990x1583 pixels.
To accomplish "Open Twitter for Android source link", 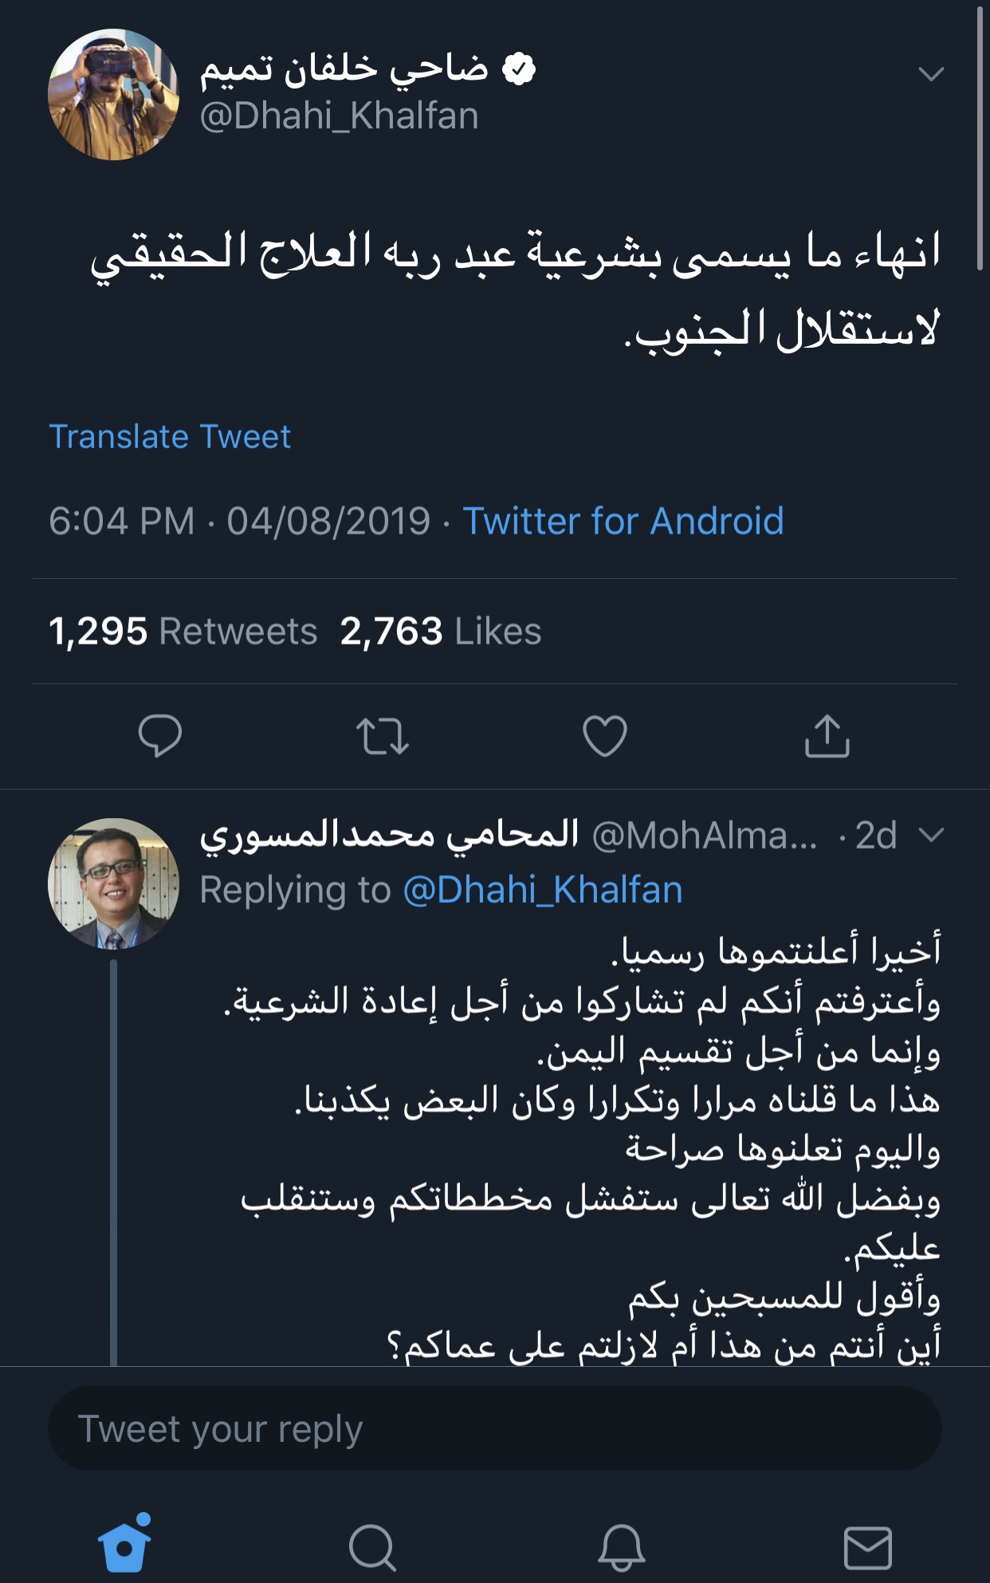I will pos(623,522).
